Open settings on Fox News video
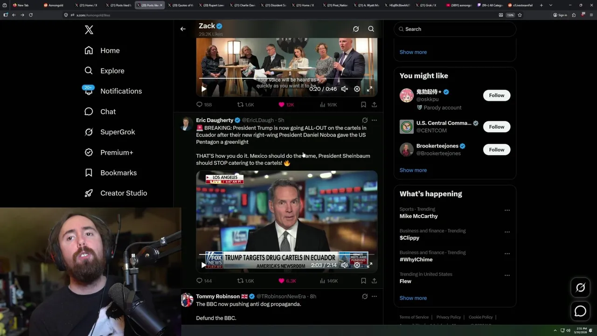 tap(357, 265)
